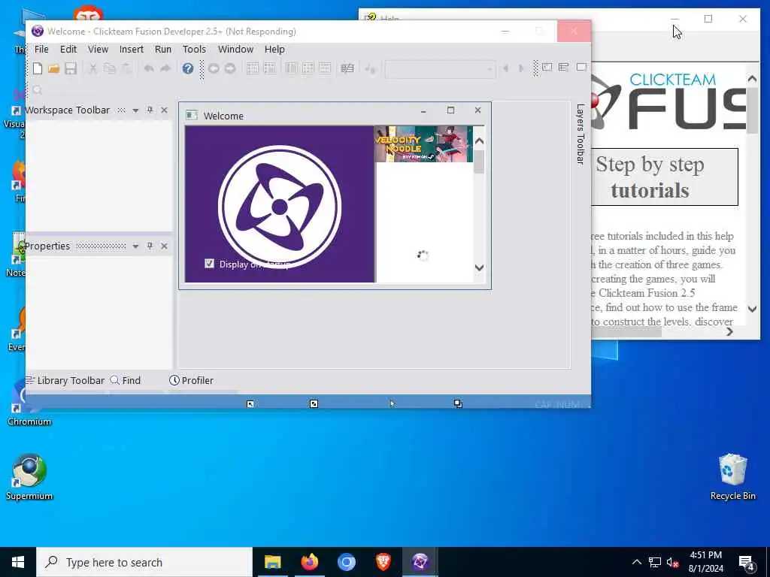Screen dimensions: 770x577
Task: Click the Welcome panel scroll up arrow
Action: click(479, 141)
